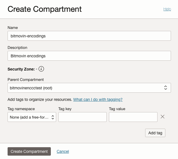Select the Tag value input box
This screenshot has width=178, height=159.
(x=133, y=117)
